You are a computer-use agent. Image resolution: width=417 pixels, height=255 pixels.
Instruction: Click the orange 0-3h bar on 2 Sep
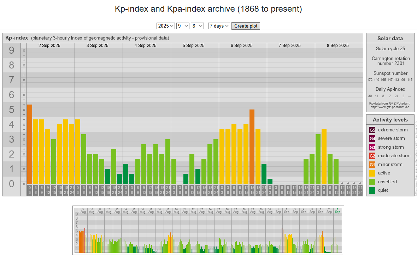tap(30, 144)
